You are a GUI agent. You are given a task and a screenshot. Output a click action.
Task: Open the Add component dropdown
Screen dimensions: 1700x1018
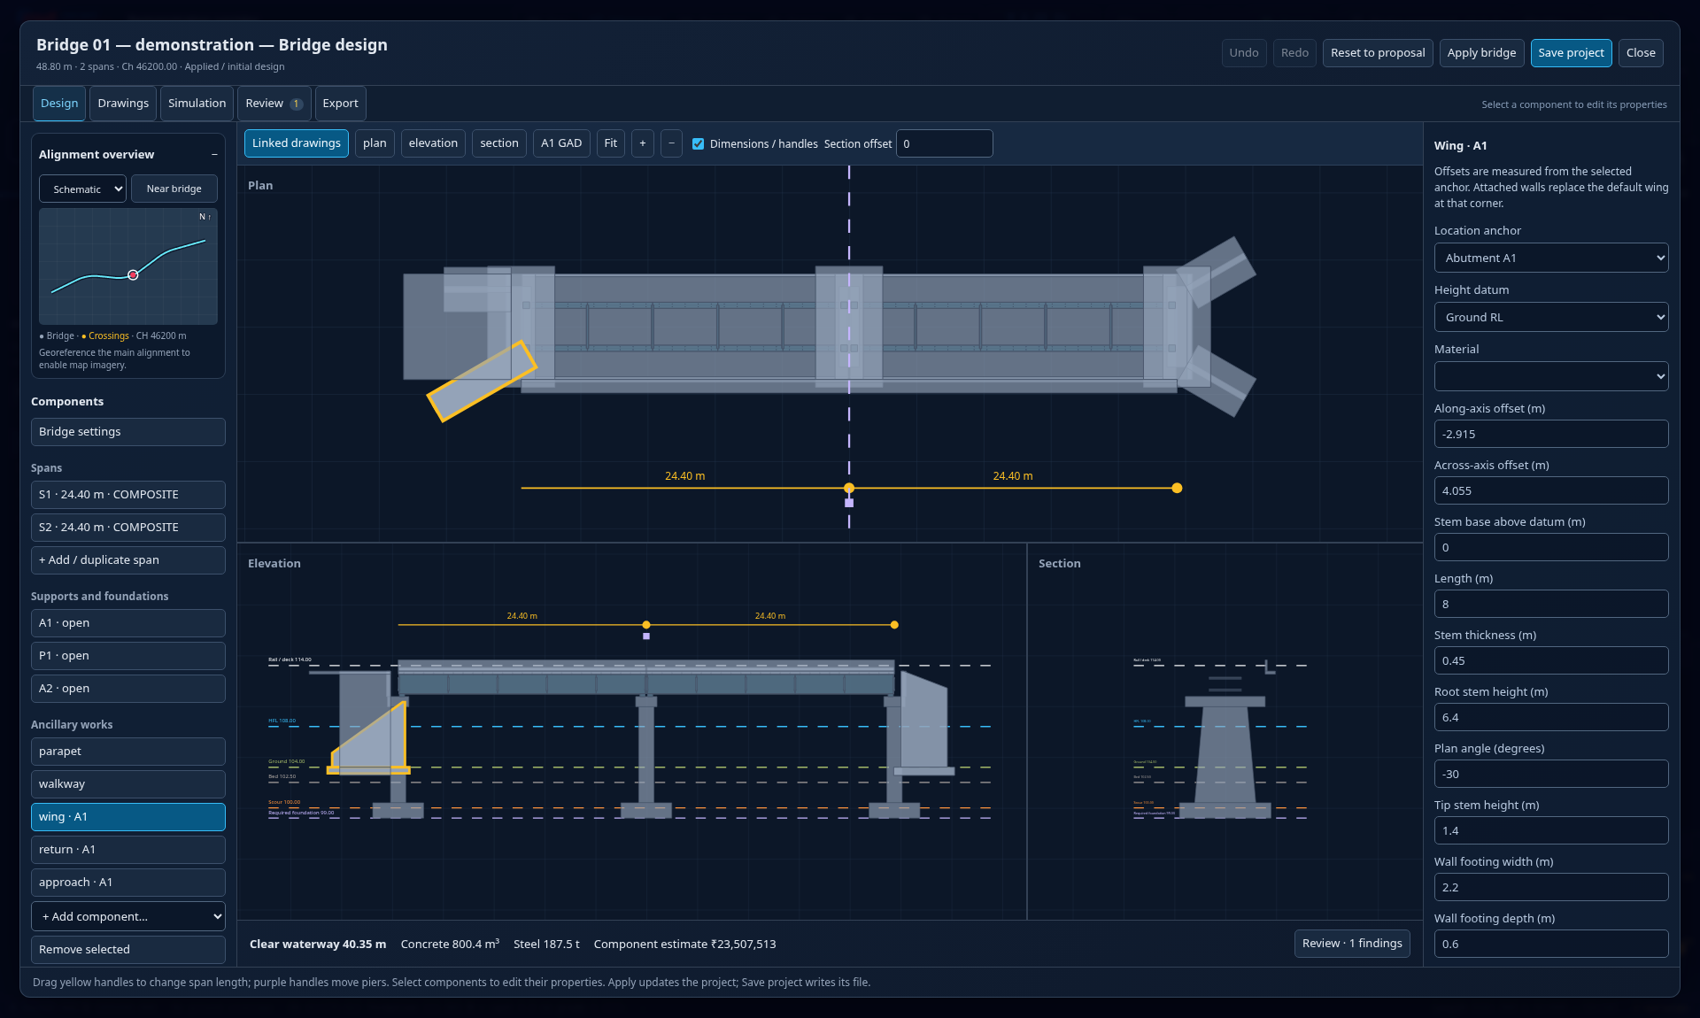coord(128,916)
